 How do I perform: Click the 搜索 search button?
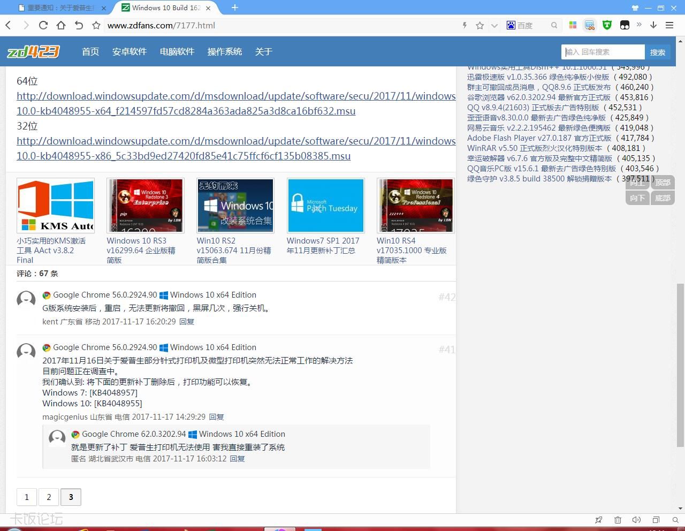pyautogui.click(x=658, y=52)
